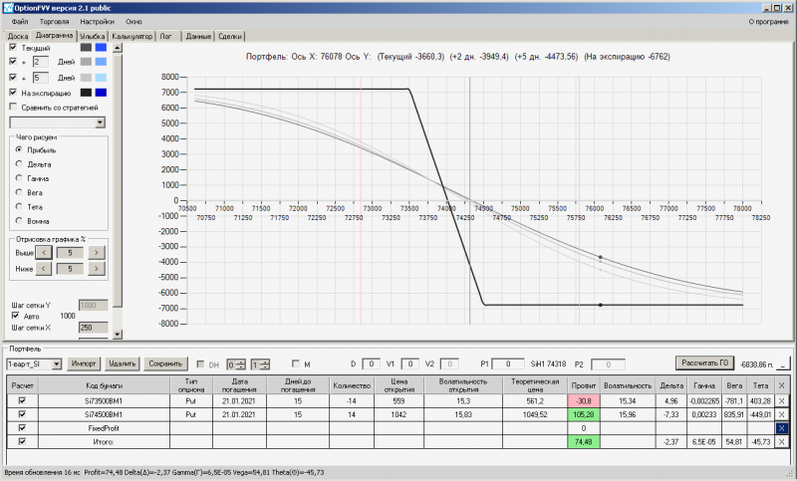Viewport: 797px width, 481px height.
Task: Click the DH first spinner control
Action: (x=236, y=364)
